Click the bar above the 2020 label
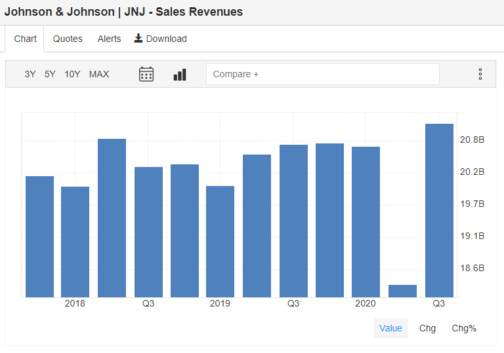The image size is (504, 353). tap(366, 222)
